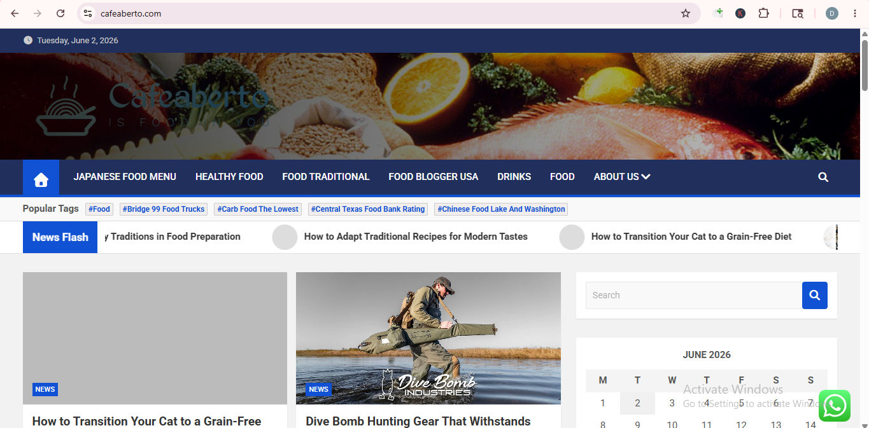Open the 'Adapt Traditional Recipes' News Flash headline

[416, 237]
